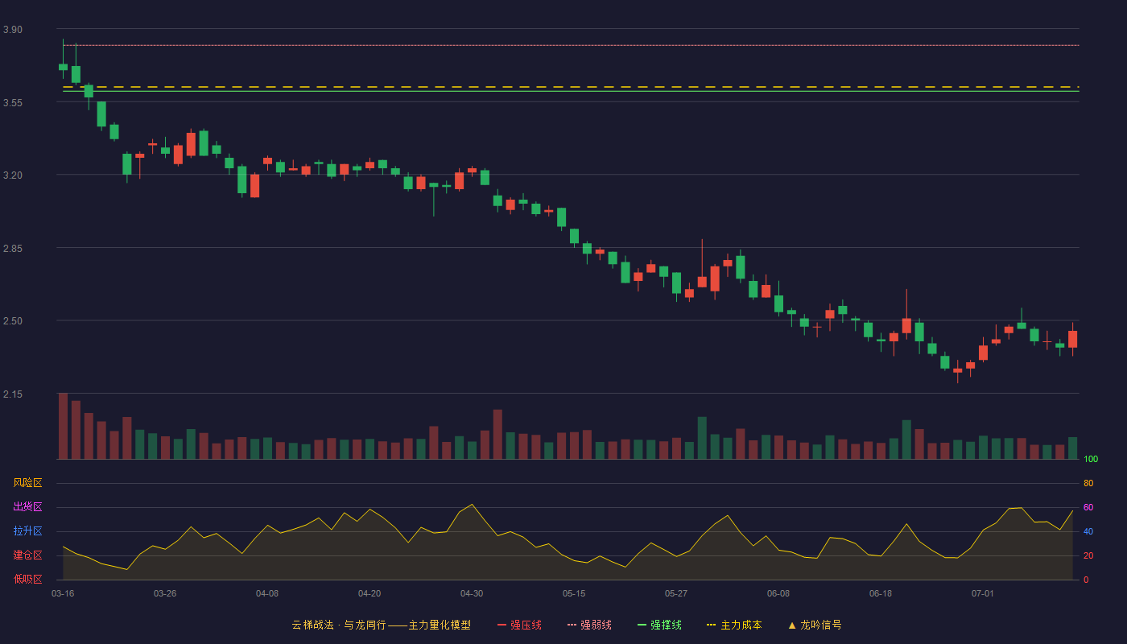Select the 03-16 date axis label

[63, 593]
